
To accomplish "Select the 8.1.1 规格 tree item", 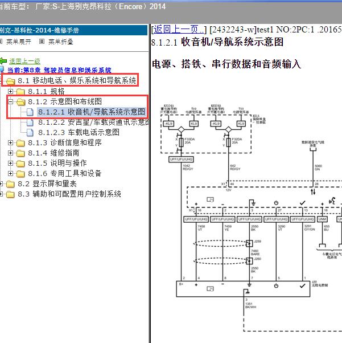I will tap(46, 91).
